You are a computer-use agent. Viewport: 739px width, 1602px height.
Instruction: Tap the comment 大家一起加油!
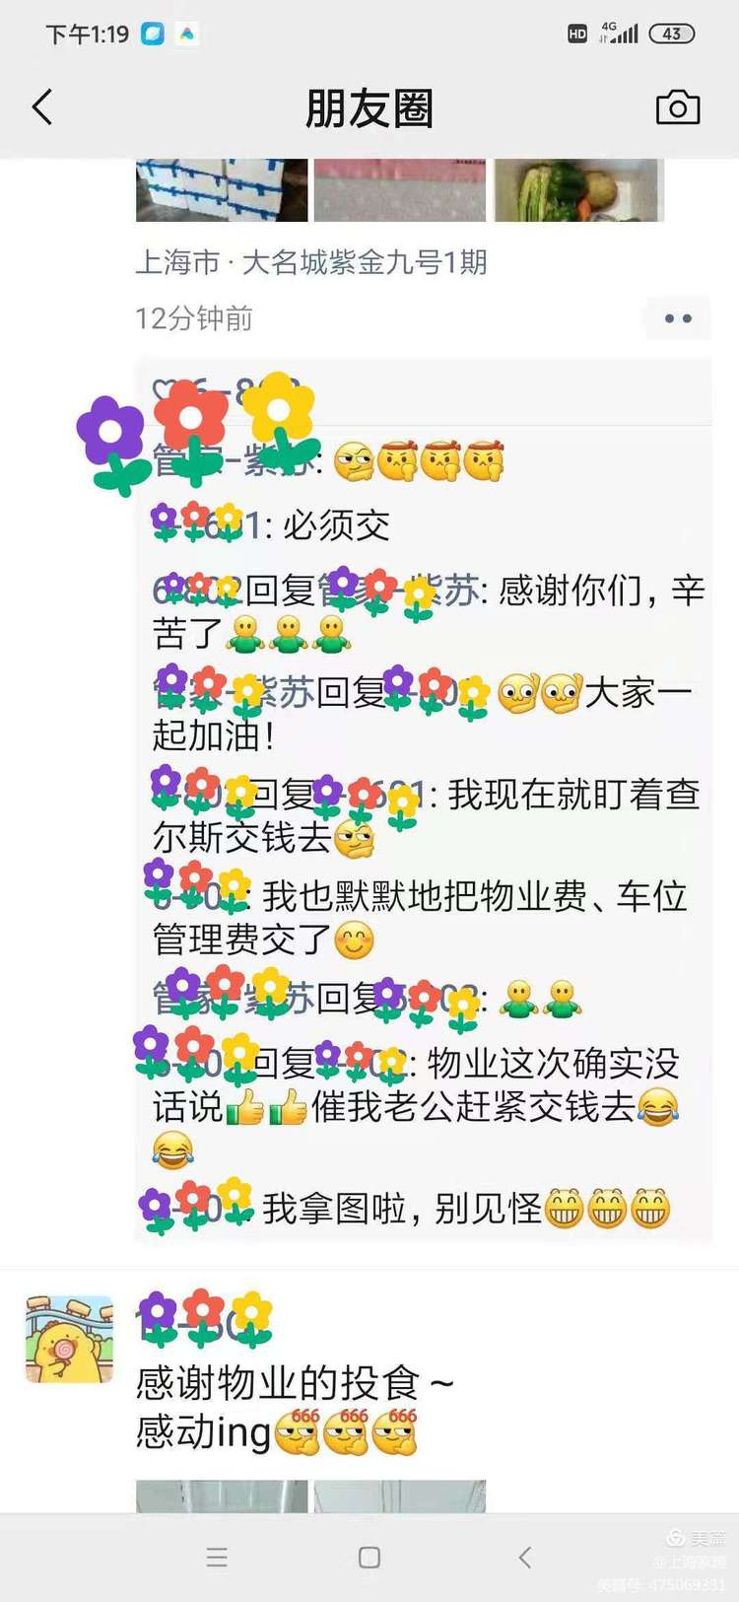424,713
